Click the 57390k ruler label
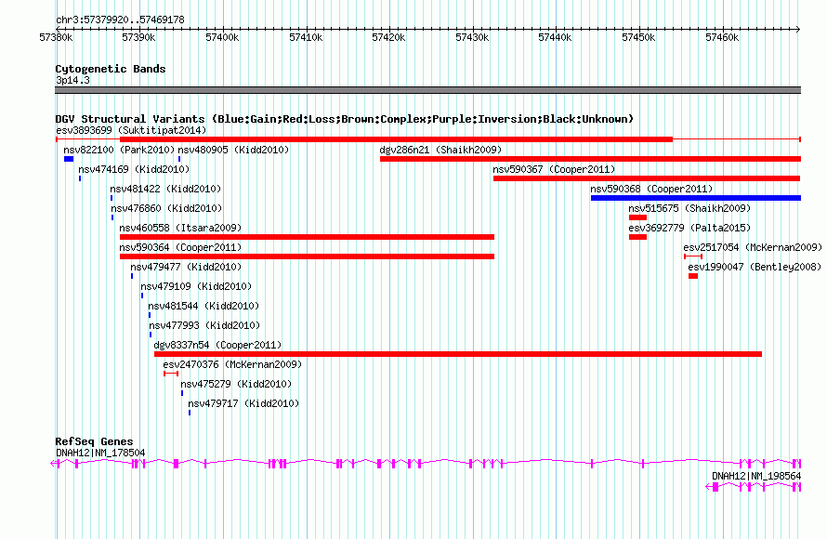This screenshot has height=539, width=827. pyautogui.click(x=138, y=37)
